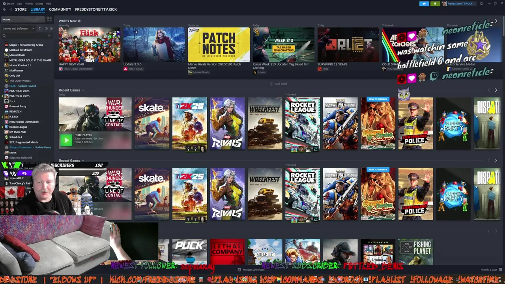505x284 pixels.
Task: Click the recent activity clock filter icon
Action: tap(46, 28)
